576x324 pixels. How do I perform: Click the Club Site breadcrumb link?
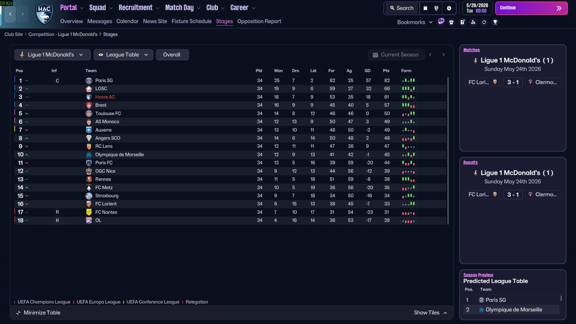(13, 34)
